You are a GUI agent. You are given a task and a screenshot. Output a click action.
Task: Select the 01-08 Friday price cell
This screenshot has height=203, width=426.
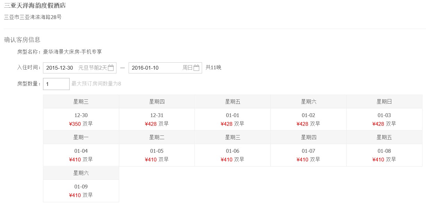coord(384,155)
